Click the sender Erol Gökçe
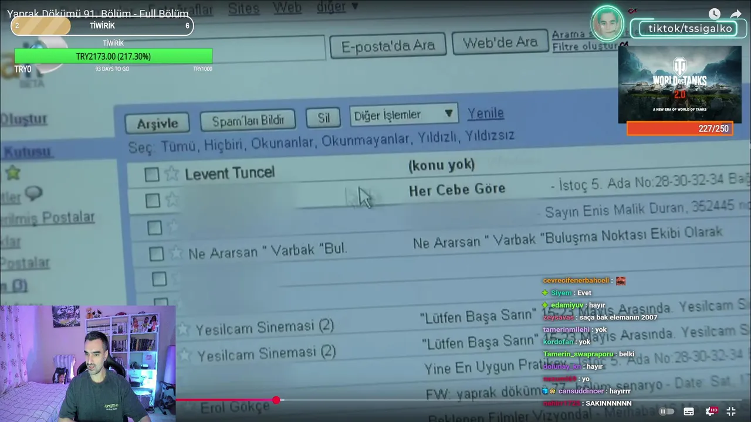 pyautogui.click(x=235, y=406)
